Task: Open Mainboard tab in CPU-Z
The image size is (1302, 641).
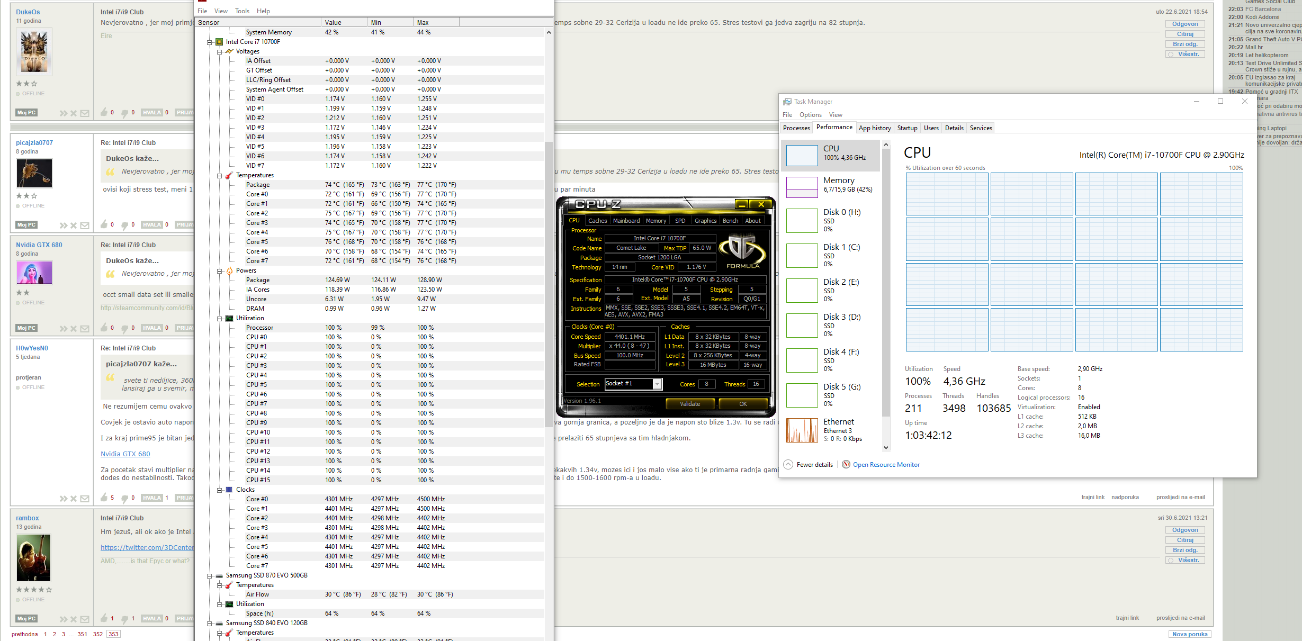Action: [x=626, y=221]
